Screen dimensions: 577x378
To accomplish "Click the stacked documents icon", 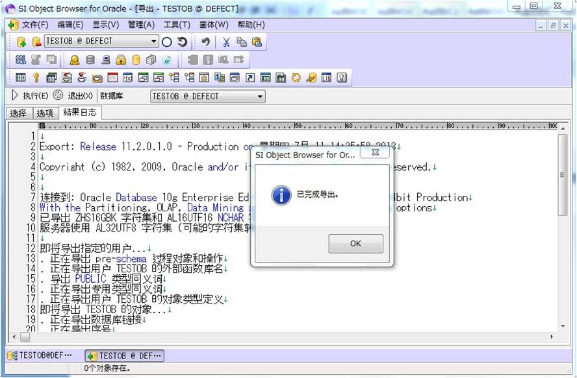I will (151, 60).
